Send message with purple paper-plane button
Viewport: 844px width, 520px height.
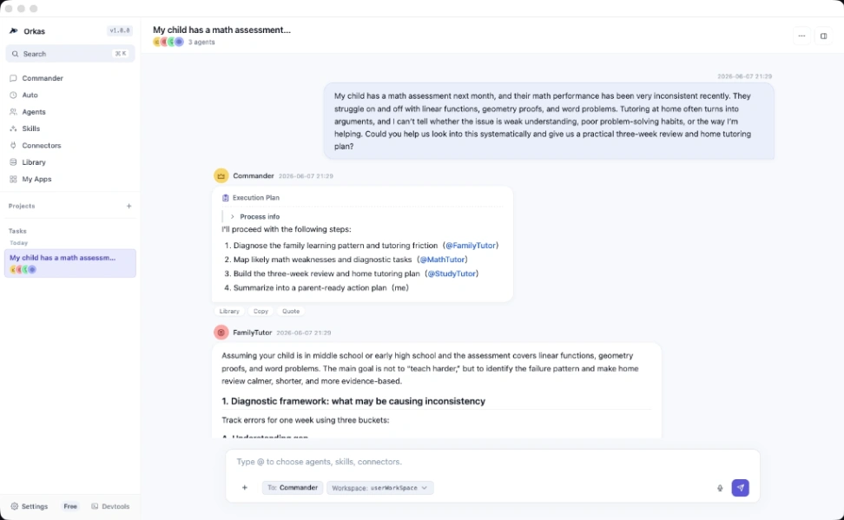point(740,488)
